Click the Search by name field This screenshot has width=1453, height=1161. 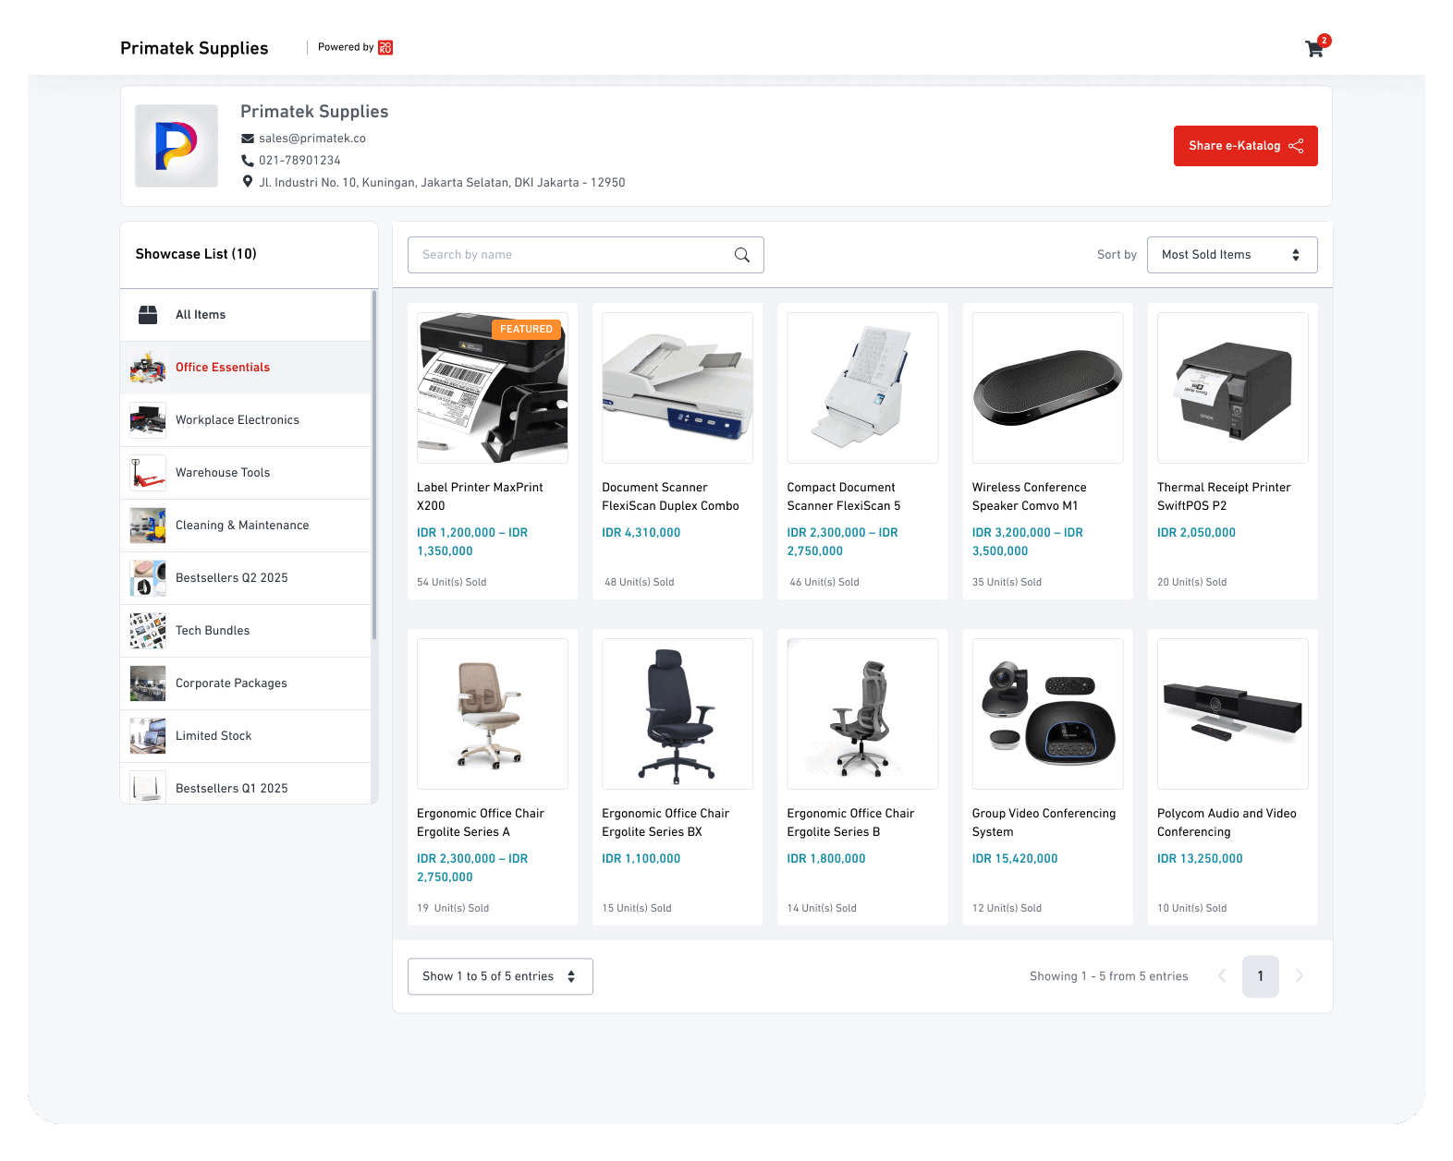tap(573, 255)
